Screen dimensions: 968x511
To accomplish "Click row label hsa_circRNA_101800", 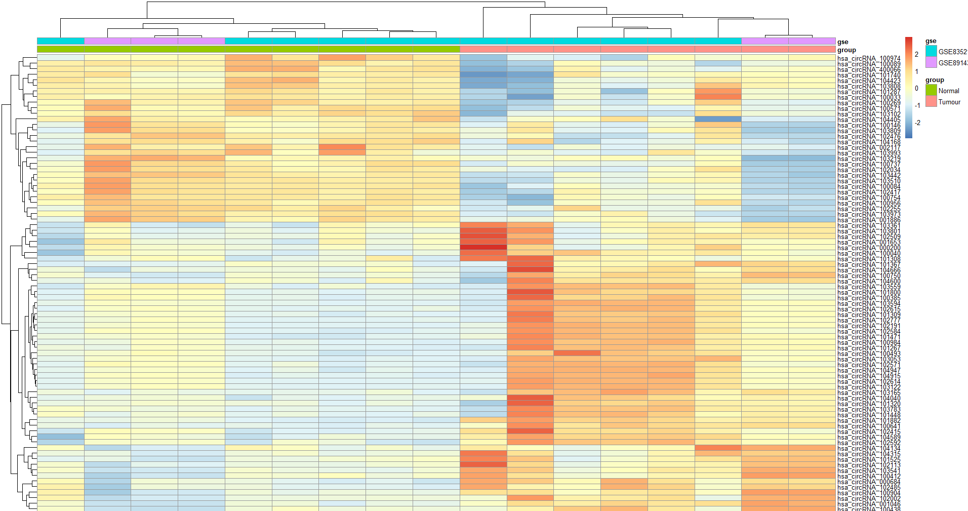I will coord(869,293).
